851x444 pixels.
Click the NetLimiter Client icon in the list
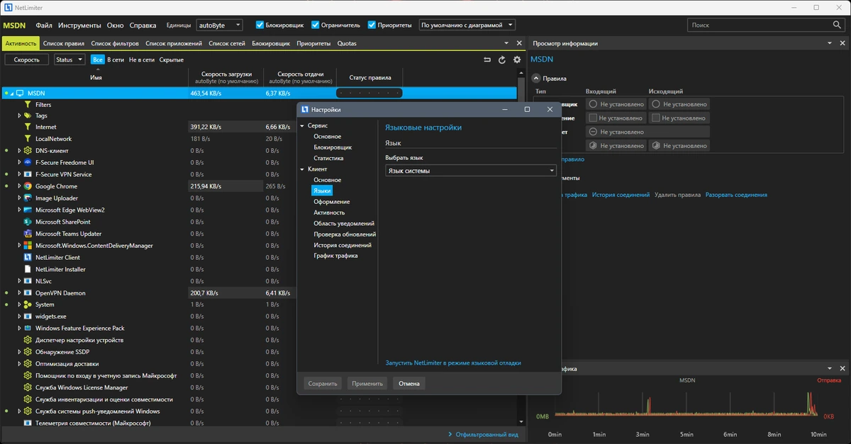(28, 257)
